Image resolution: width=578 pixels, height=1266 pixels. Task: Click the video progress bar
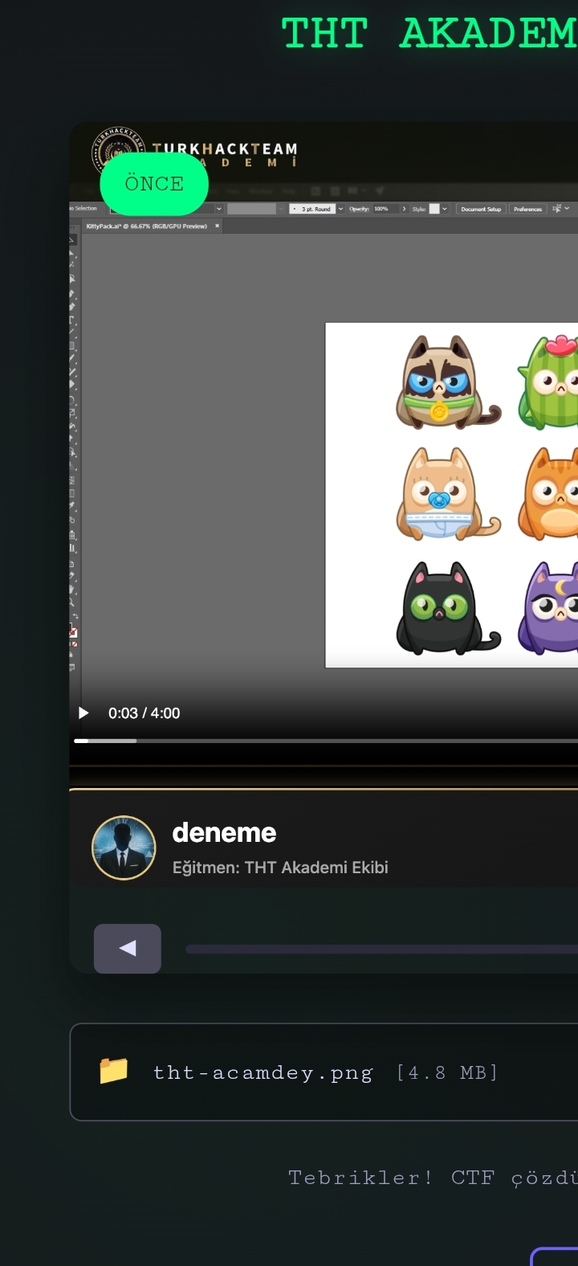tap(326, 741)
